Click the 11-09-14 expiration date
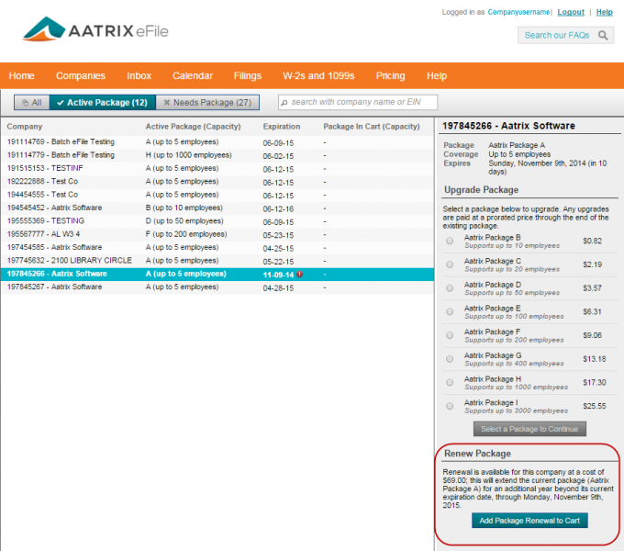The height and width of the screenshot is (551, 624). pos(278,275)
